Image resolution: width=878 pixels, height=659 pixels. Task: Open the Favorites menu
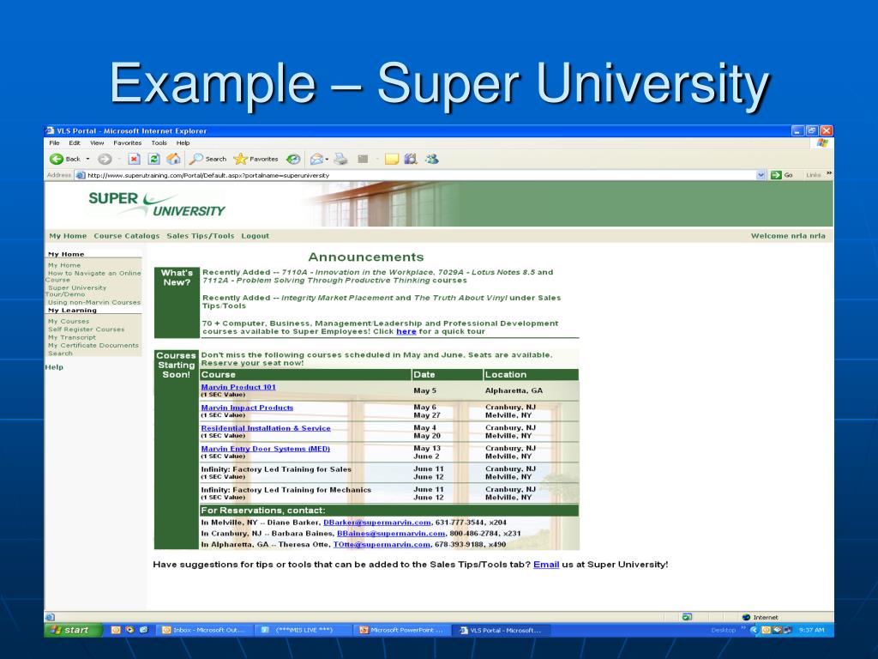click(x=127, y=143)
